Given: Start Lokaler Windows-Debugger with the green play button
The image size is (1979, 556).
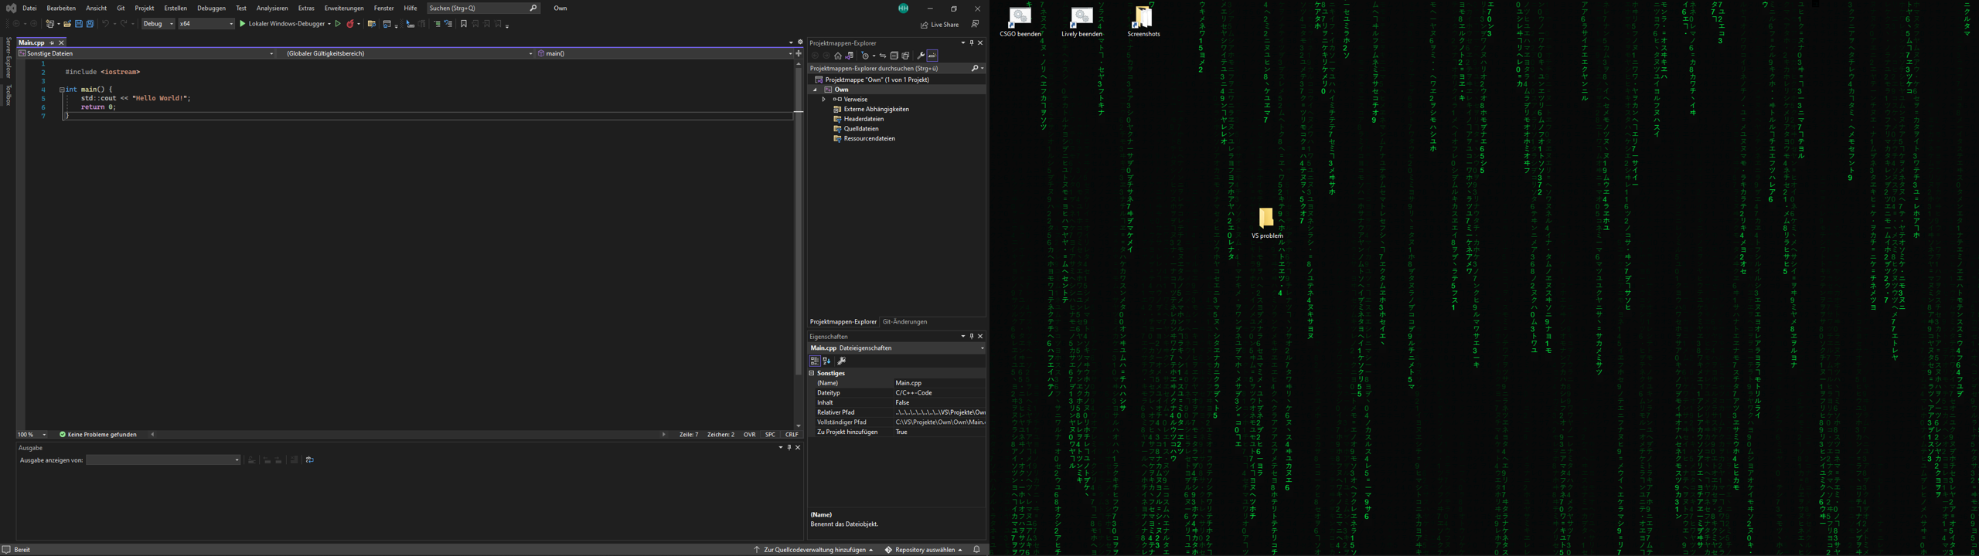Looking at the screenshot, I should click(x=243, y=24).
